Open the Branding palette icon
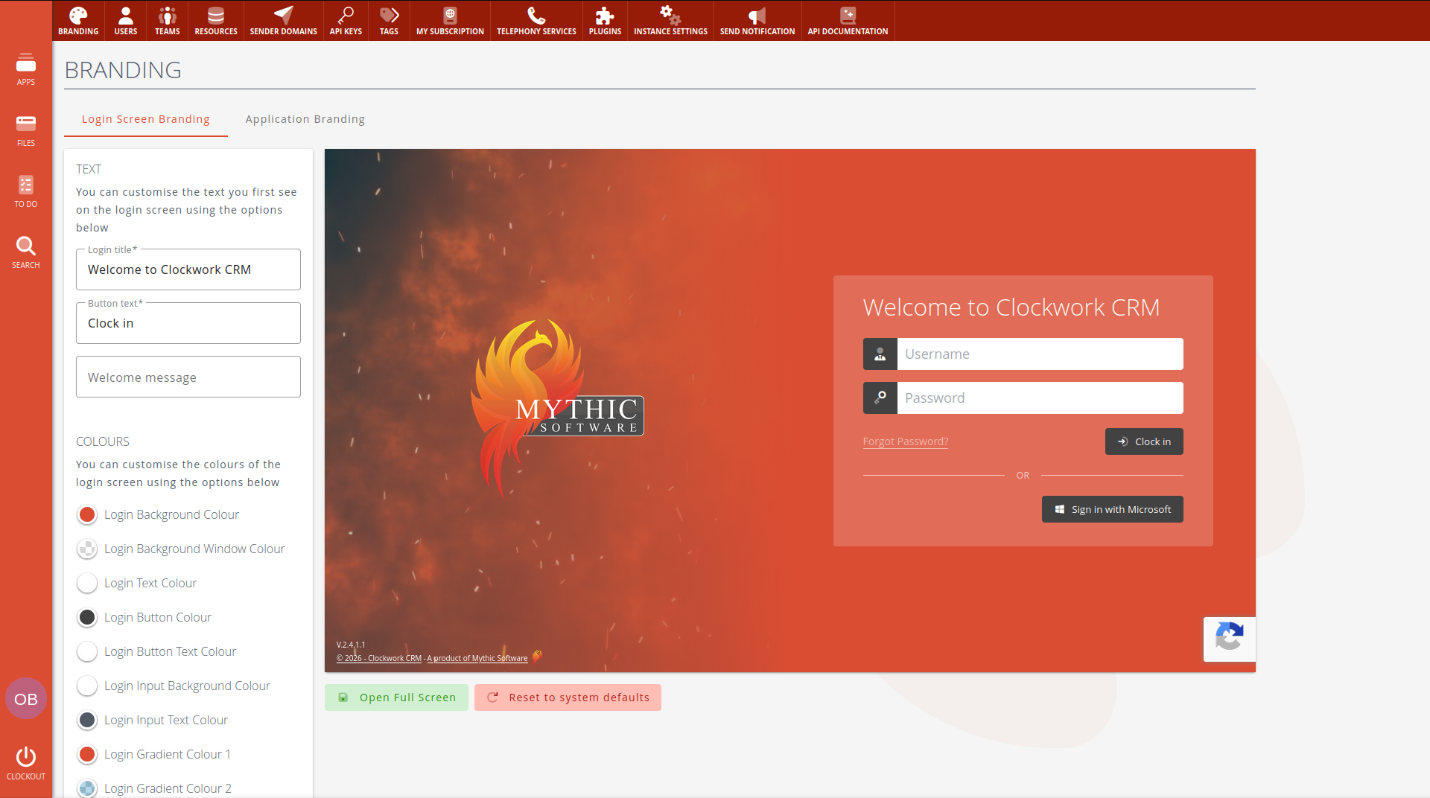The height and width of the screenshot is (798, 1430). [78, 15]
